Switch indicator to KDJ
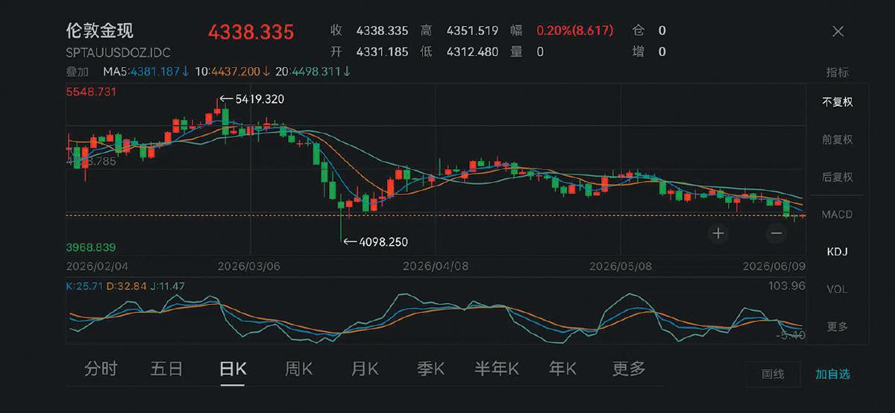The height and width of the screenshot is (413, 895). pyautogui.click(x=838, y=252)
